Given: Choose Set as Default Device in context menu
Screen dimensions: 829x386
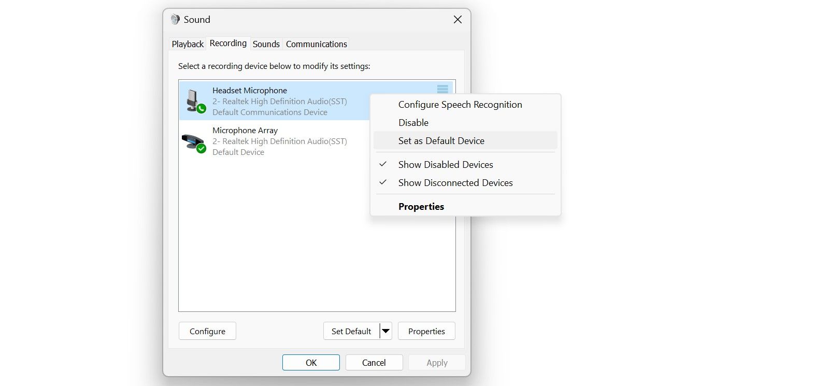Looking at the screenshot, I should pos(441,141).
